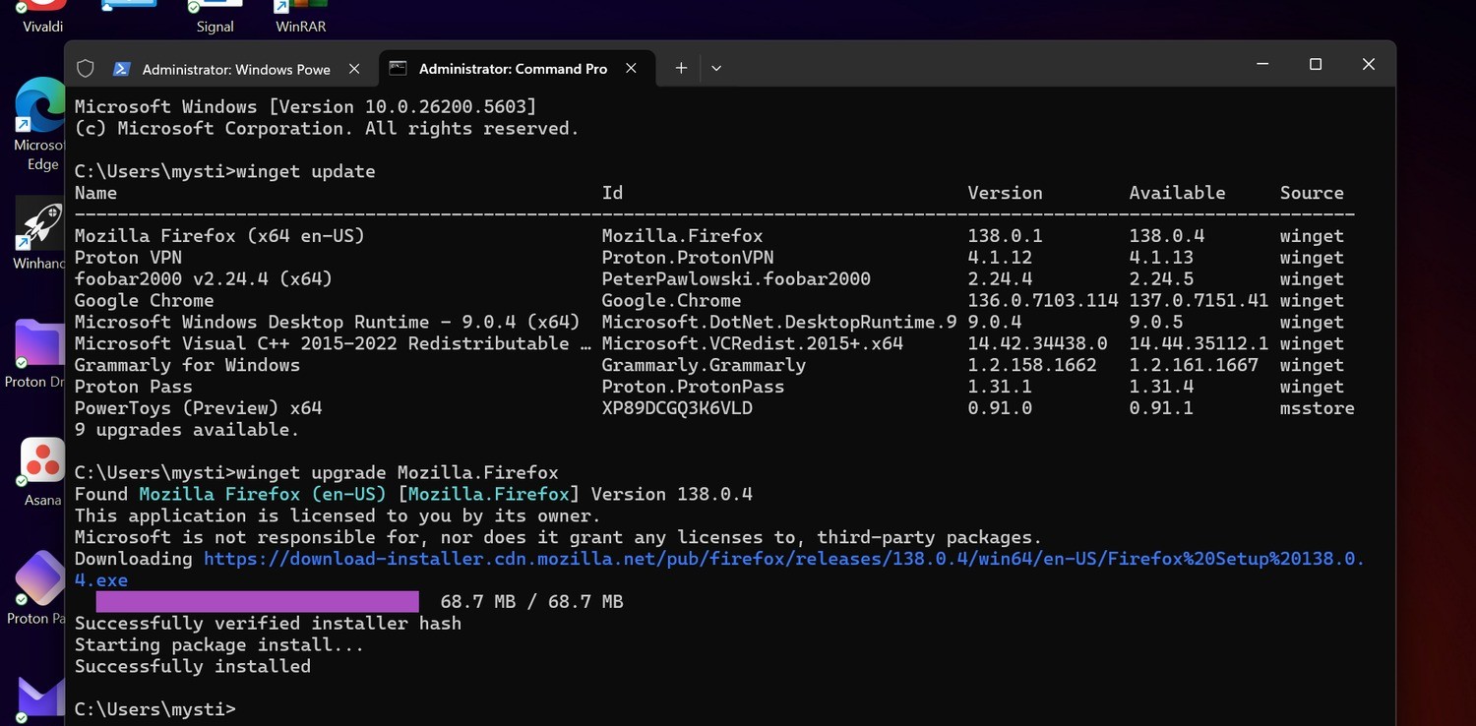Minimize the terminal window
The height and width of the screenshot is (726, 1476).
click(1262, 64)
